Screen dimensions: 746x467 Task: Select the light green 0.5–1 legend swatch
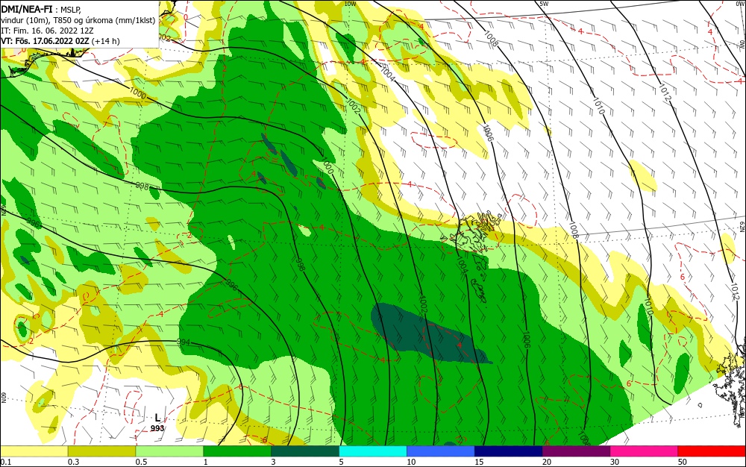click(169, 451)
